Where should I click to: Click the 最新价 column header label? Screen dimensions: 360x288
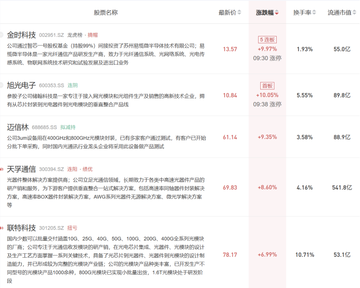(x=227, y=13)
